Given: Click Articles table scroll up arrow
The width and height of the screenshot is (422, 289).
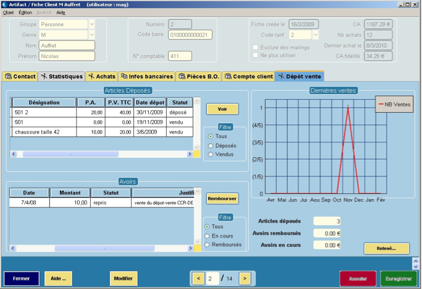Looking at the screenshot, I should [x=196, y=101].
